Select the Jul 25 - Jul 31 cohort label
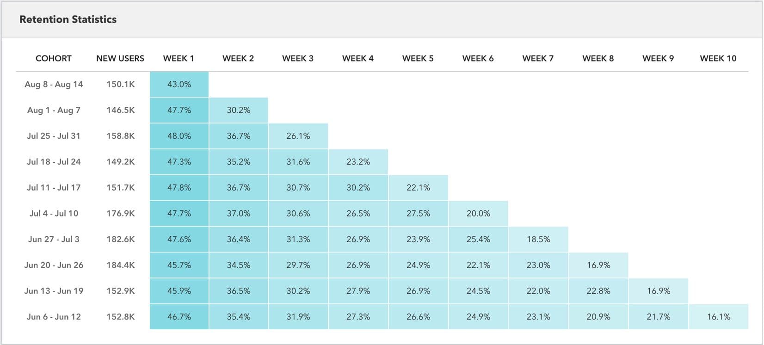 [54, 136]
